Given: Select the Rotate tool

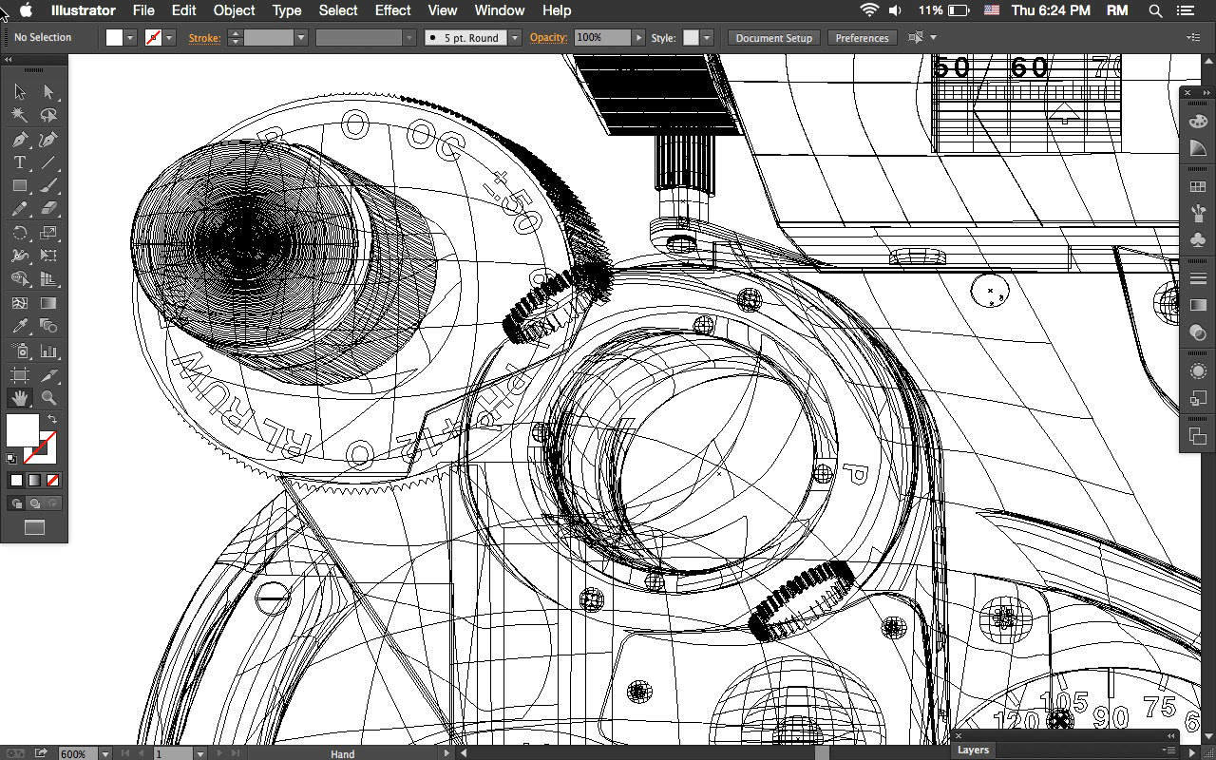Looking at the screenshot, I should (20, 233).
